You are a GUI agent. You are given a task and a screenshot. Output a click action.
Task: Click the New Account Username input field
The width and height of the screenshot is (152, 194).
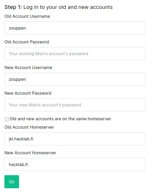(75, 79)
